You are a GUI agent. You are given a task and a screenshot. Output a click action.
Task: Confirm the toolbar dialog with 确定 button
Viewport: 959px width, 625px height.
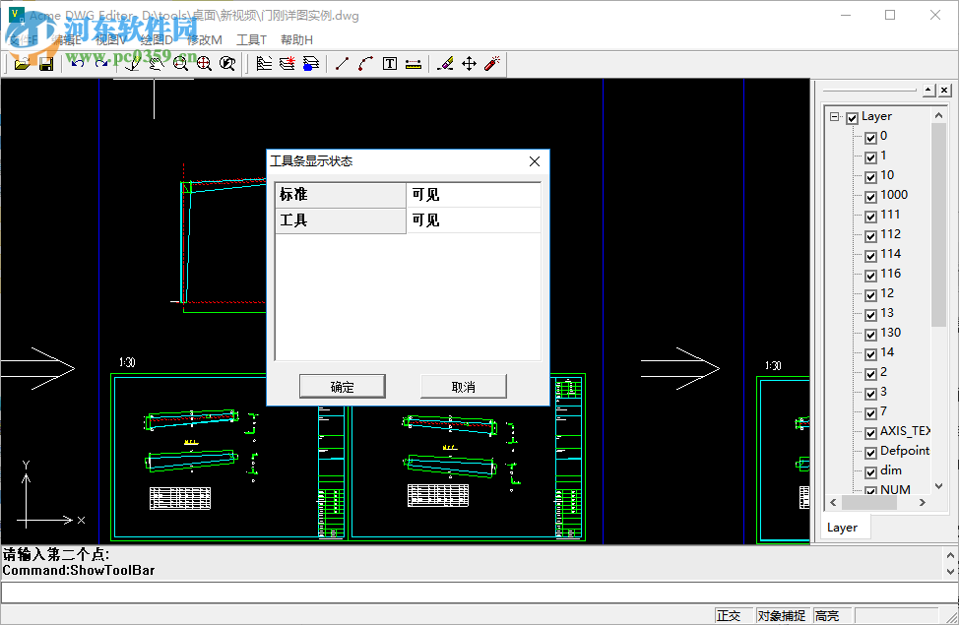[x=342, y=386]
